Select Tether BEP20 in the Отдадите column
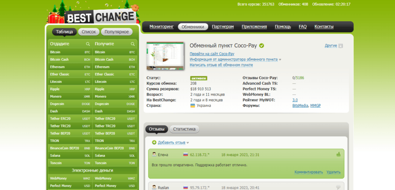This screenshot has width=395, height=190. pyautogui.click(x=70, y=133)
